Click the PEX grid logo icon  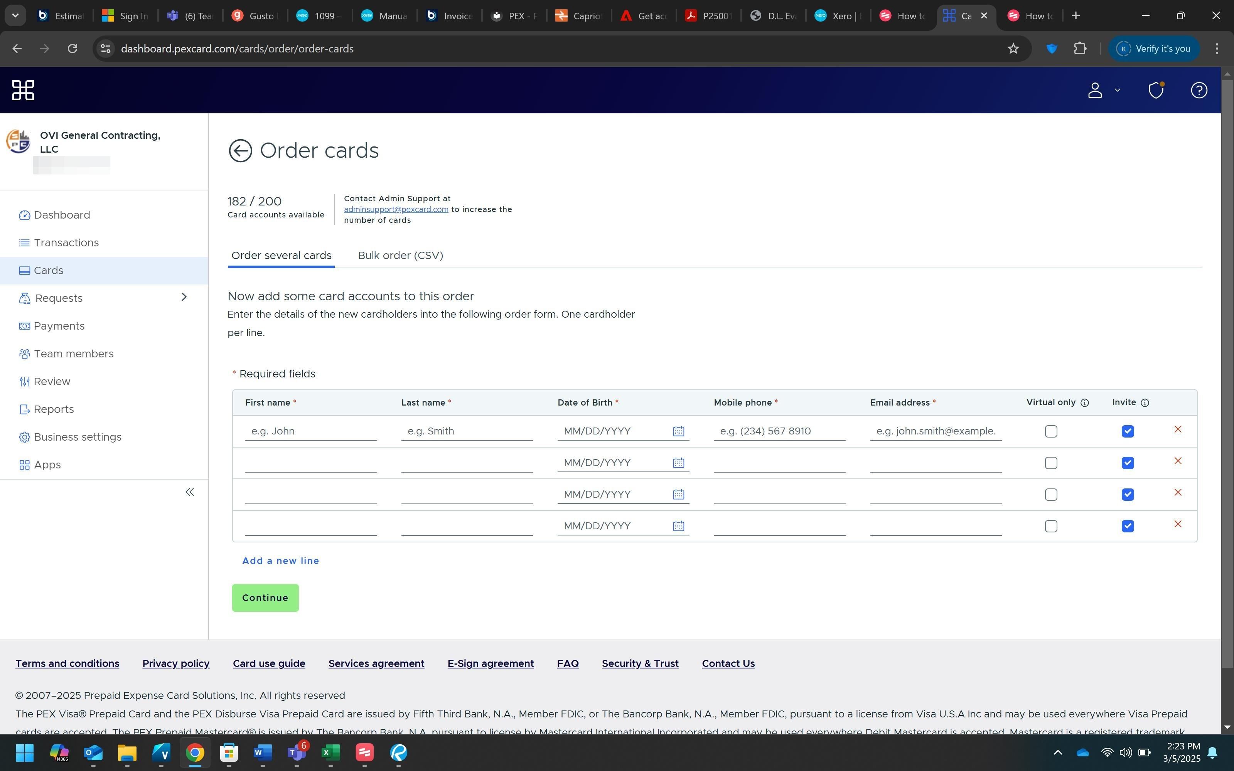tap(23, 90)
